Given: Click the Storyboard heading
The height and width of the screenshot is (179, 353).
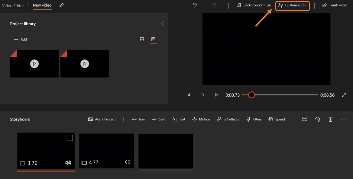Looking at the screenshot, I should (x=20, y=119).
